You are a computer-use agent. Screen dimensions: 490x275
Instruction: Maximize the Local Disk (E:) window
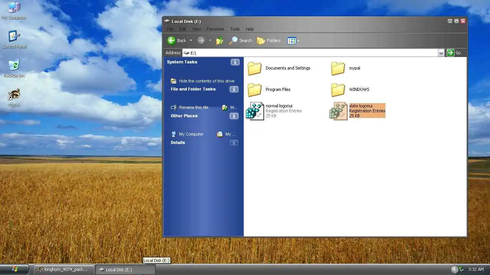(457, 21)
